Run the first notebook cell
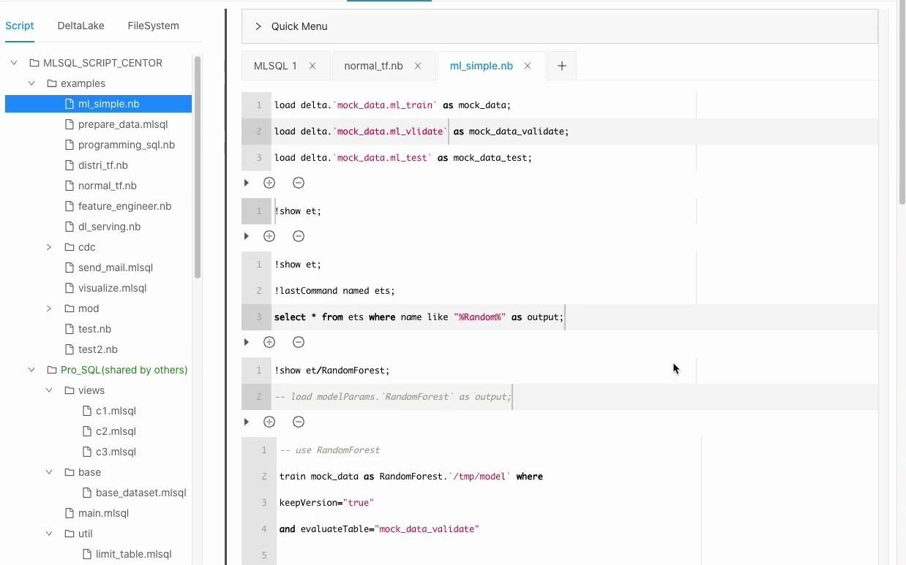Viewport: 906px width, 565px height. (x=247, y=183)
